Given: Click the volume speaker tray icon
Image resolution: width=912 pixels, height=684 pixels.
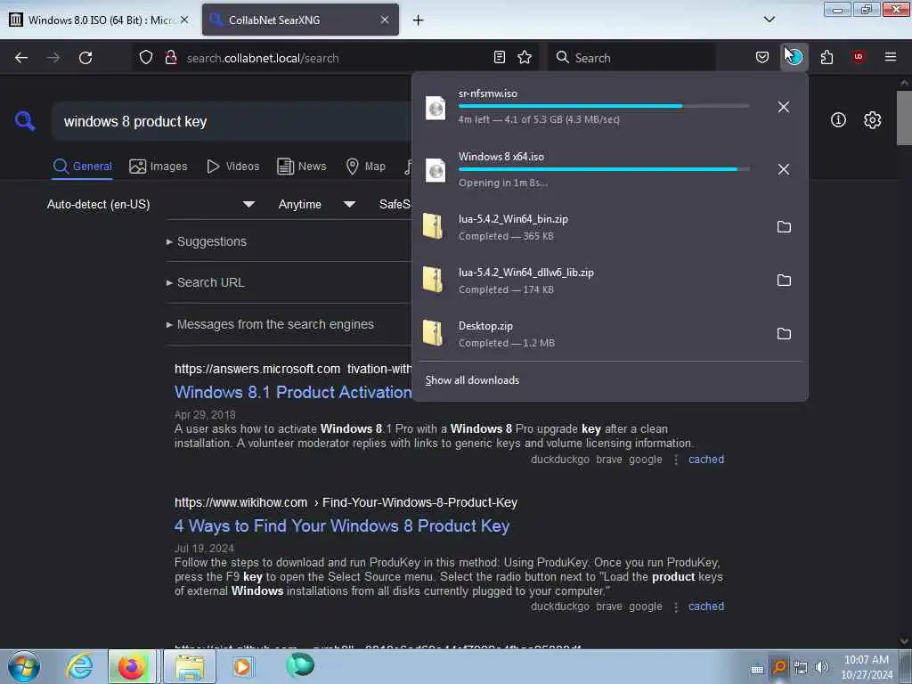Looking at the screenshot, I should (821, 667).
